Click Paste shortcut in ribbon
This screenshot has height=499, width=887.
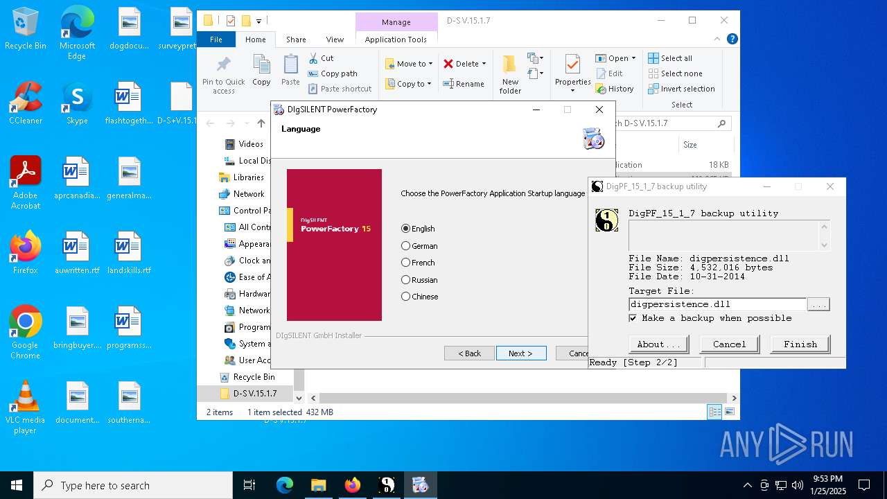pos(340,89)
